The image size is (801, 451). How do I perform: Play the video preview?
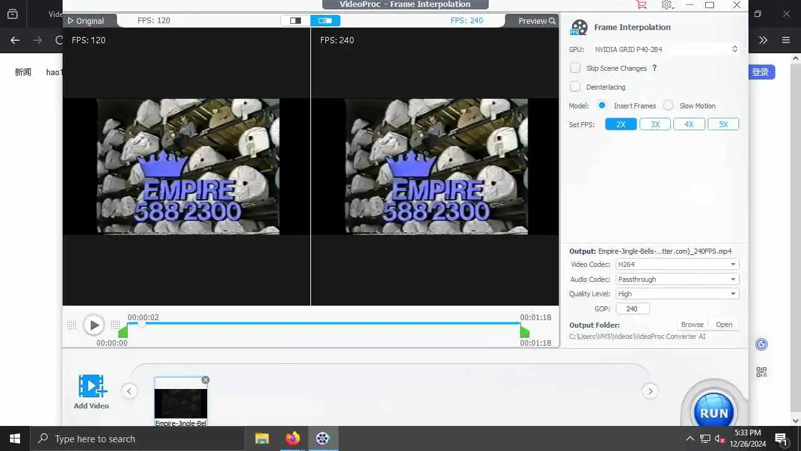(94, 325)
